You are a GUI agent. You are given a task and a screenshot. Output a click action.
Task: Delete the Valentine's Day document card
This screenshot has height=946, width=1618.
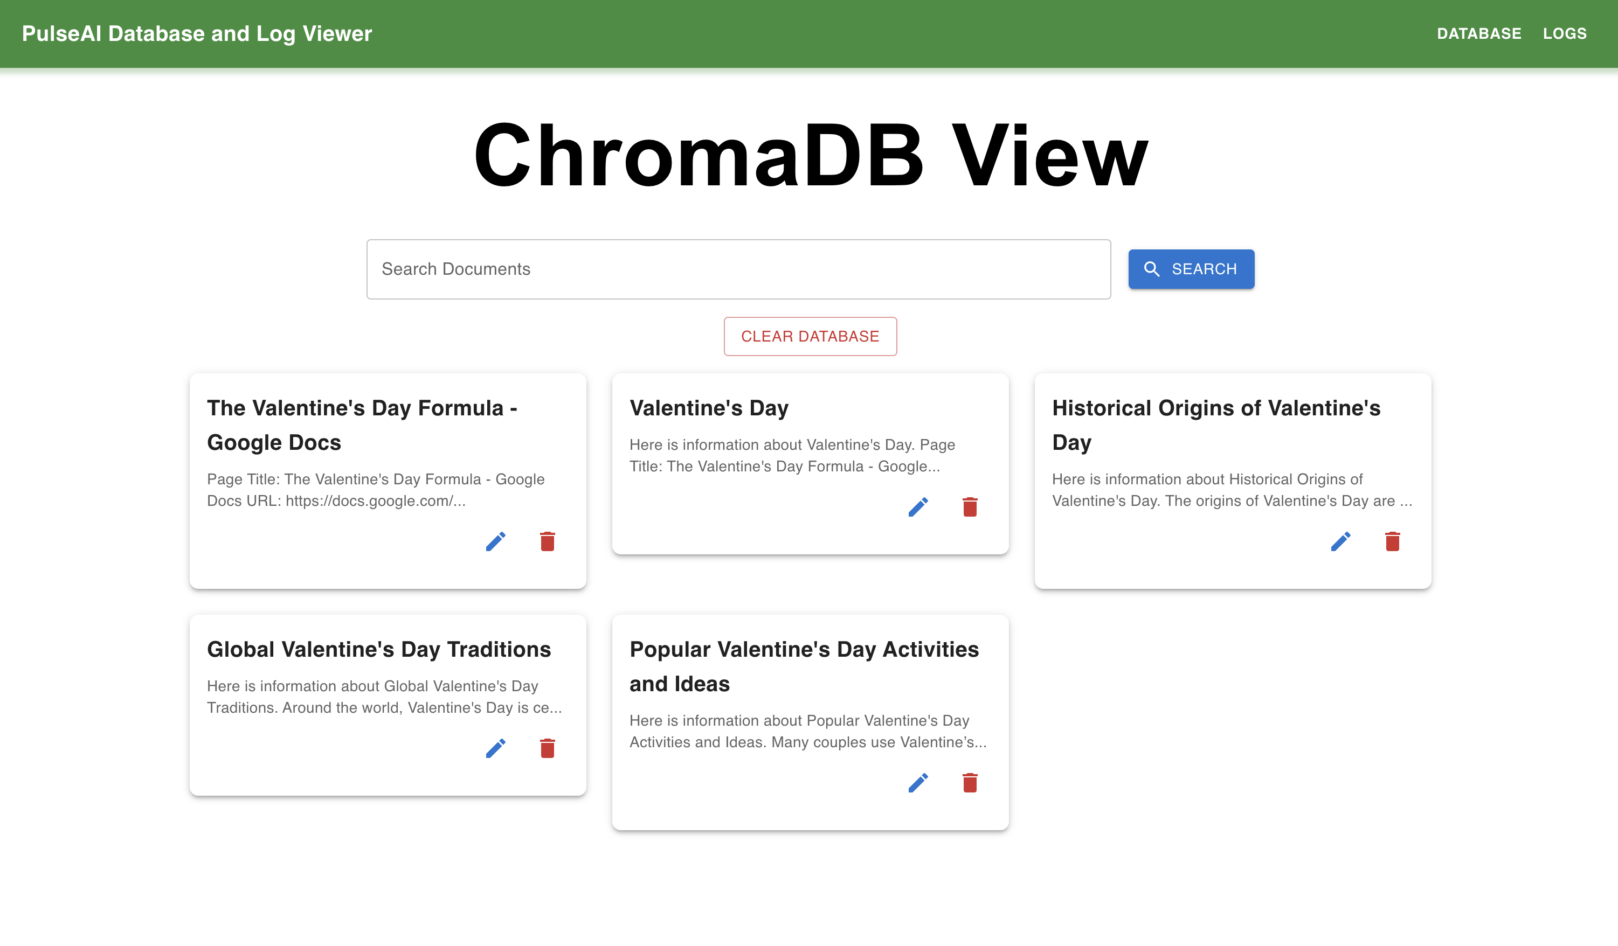[970, 507]
